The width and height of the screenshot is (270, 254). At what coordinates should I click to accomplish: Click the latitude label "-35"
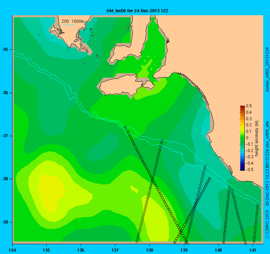[5, 49]
